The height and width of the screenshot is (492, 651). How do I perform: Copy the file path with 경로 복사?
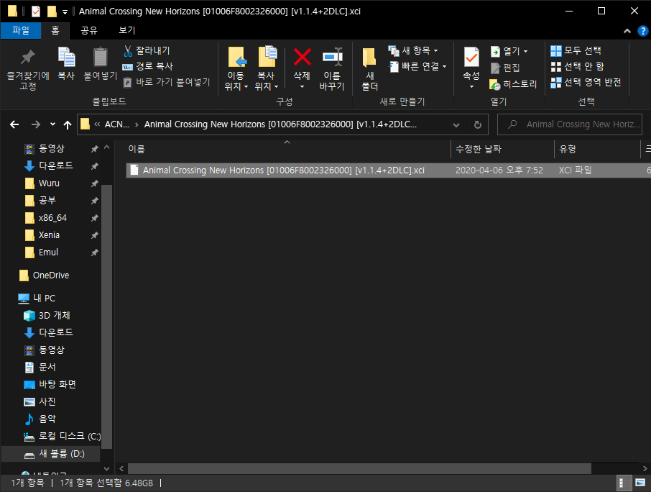(148, 66)
